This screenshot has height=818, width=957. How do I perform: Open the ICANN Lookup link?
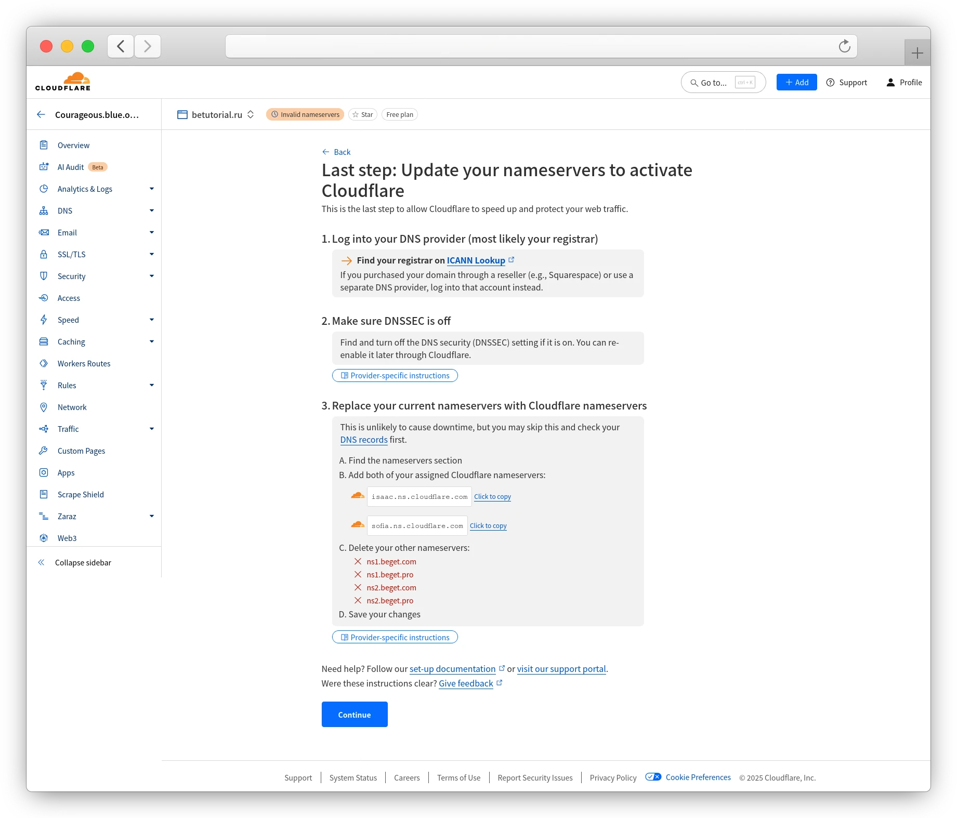[x=476, y=260]
